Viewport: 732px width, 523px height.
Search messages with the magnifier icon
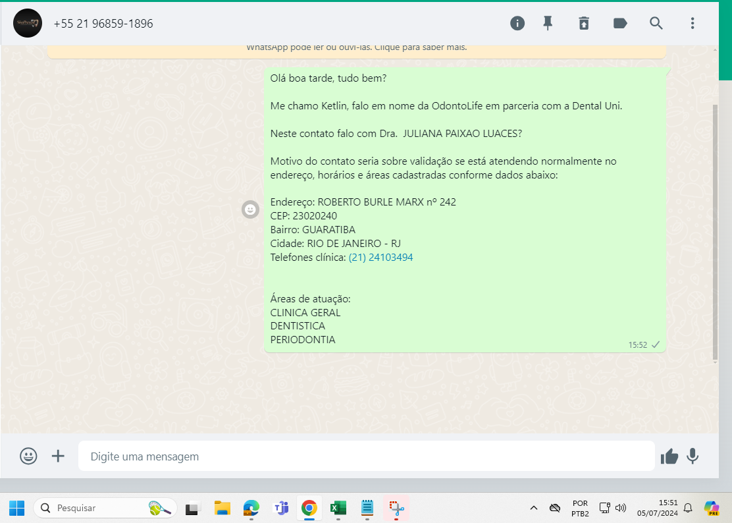[656, 23]
